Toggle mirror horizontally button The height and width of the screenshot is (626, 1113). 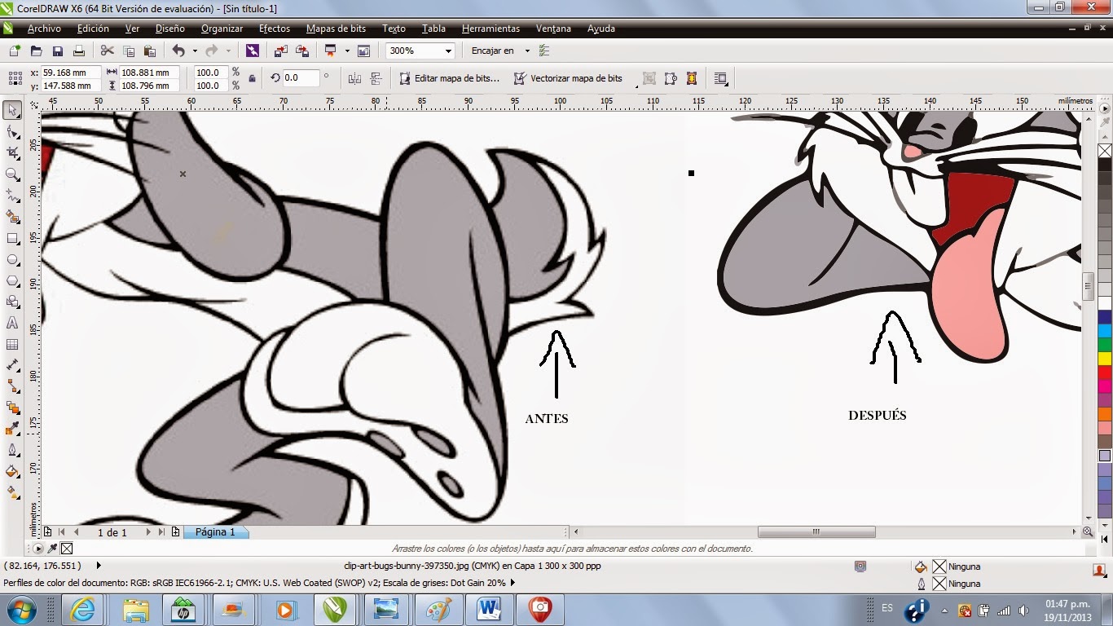(354, 78)
